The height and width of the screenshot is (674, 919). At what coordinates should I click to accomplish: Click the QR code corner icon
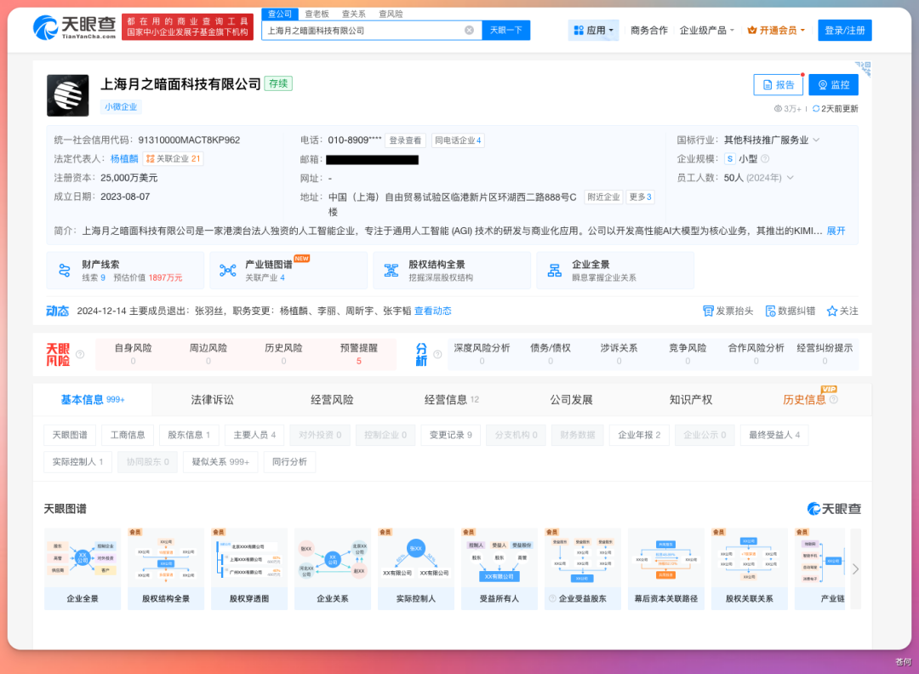click(x=863, y=69)
